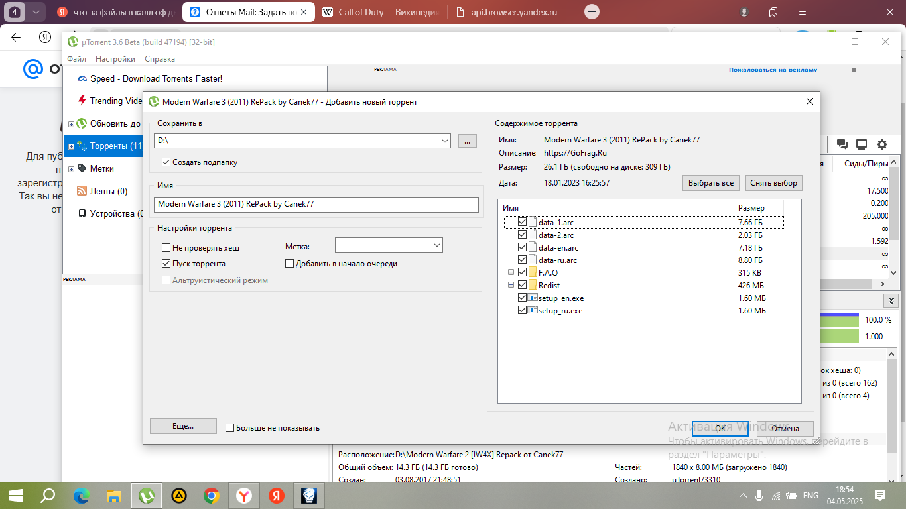
Task: Click the Метки tag icon in sidebar
Action: pos(82,168)
